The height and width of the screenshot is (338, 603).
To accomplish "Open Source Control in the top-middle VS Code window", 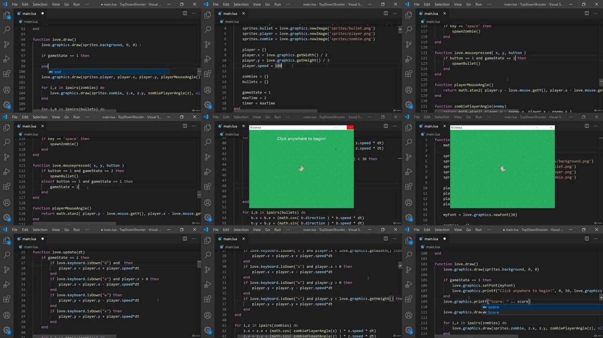I will pos(208,44).
